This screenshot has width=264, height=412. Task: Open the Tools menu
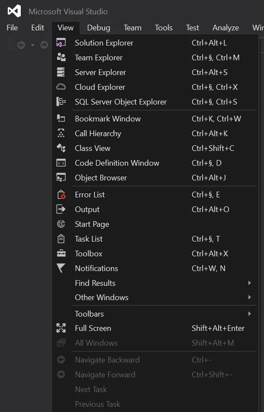pyautogui.click(x=164, y=28)
